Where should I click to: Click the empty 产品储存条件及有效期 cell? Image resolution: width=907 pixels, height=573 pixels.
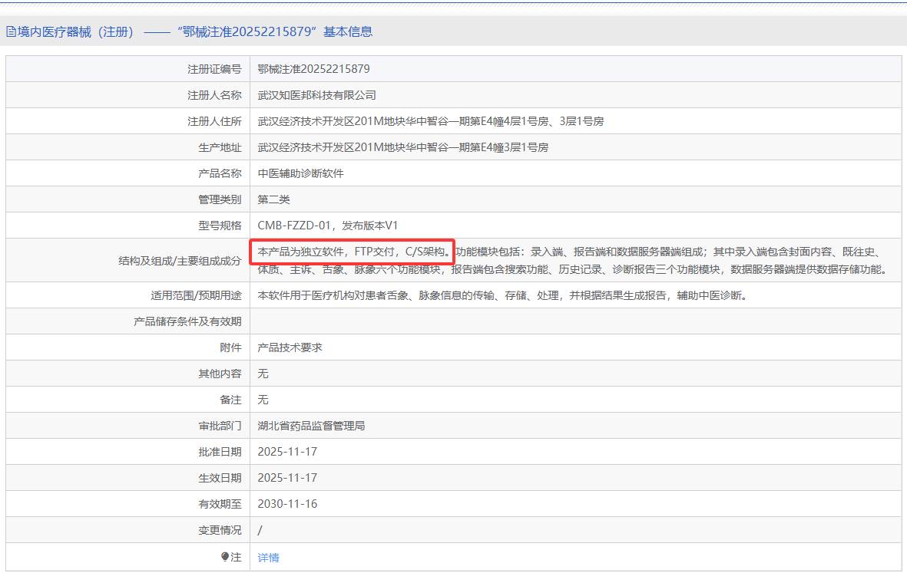(574, 321)
